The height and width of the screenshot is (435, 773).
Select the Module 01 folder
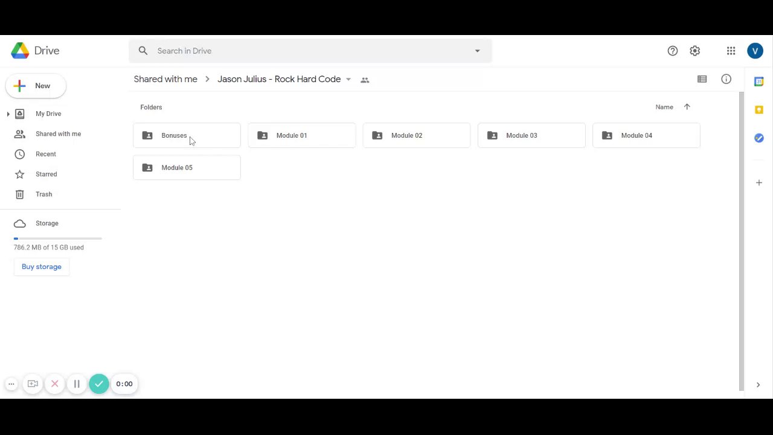click(x=301, y=135)
